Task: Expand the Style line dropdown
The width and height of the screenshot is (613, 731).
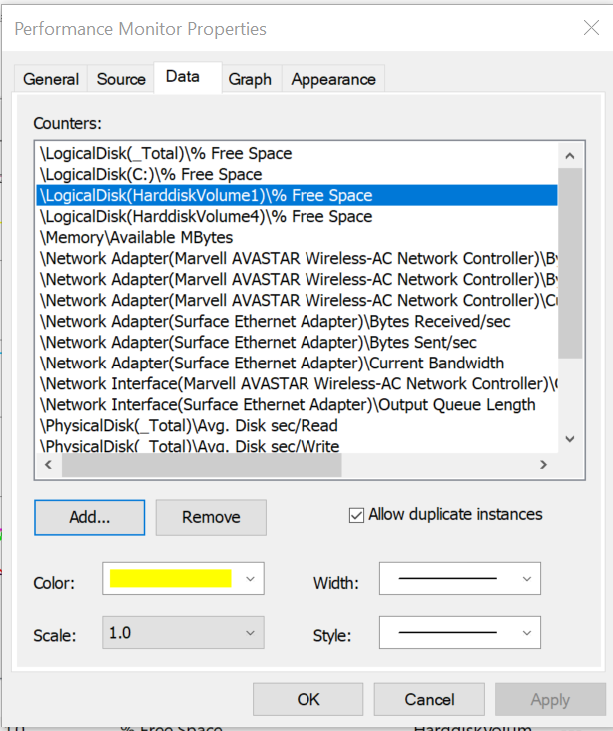Action: [x=526, y=632]
